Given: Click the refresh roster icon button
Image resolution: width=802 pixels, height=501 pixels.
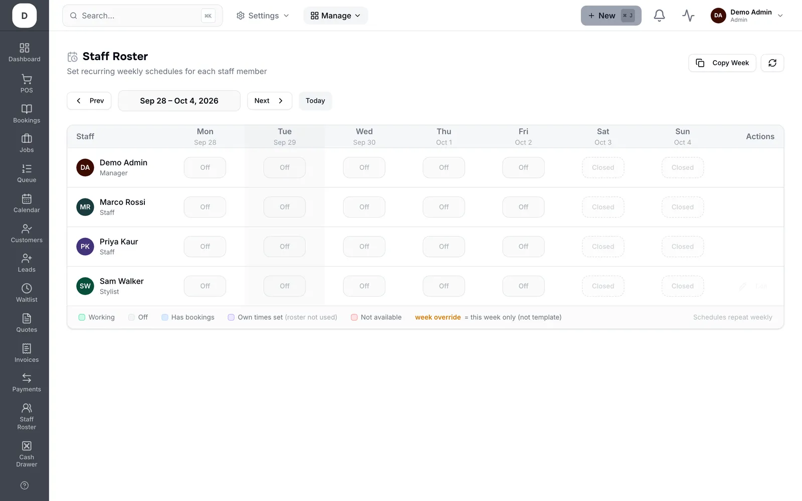Looking at the screenshot, I should pyautogui.click(x=772, y=63).
